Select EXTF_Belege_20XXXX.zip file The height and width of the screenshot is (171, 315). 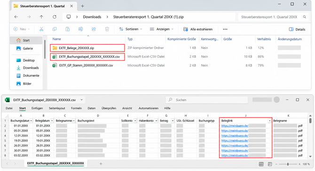coord(87,48)
